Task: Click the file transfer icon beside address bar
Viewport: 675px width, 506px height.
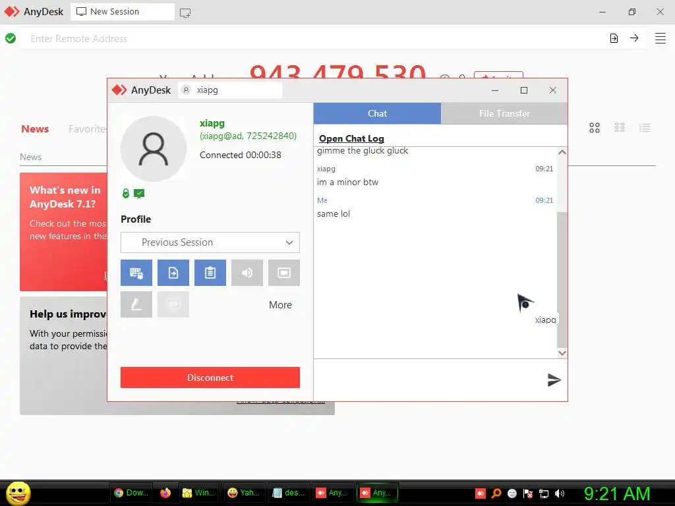Action: pyautogui.click(x=614, y=38)
